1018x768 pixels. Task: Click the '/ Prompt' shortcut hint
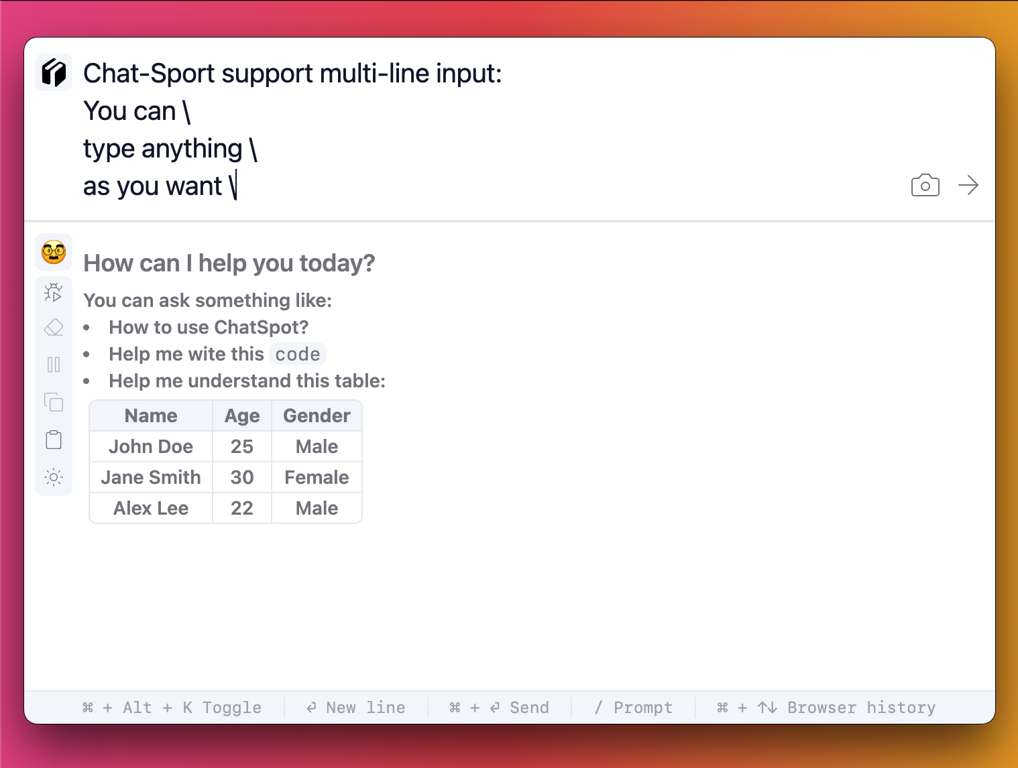(634, 708)
